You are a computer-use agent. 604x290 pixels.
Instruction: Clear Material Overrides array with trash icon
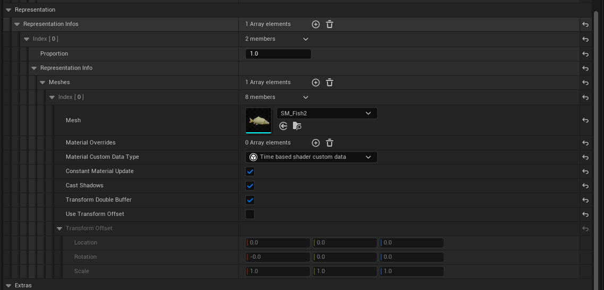(x=330, y=143)
